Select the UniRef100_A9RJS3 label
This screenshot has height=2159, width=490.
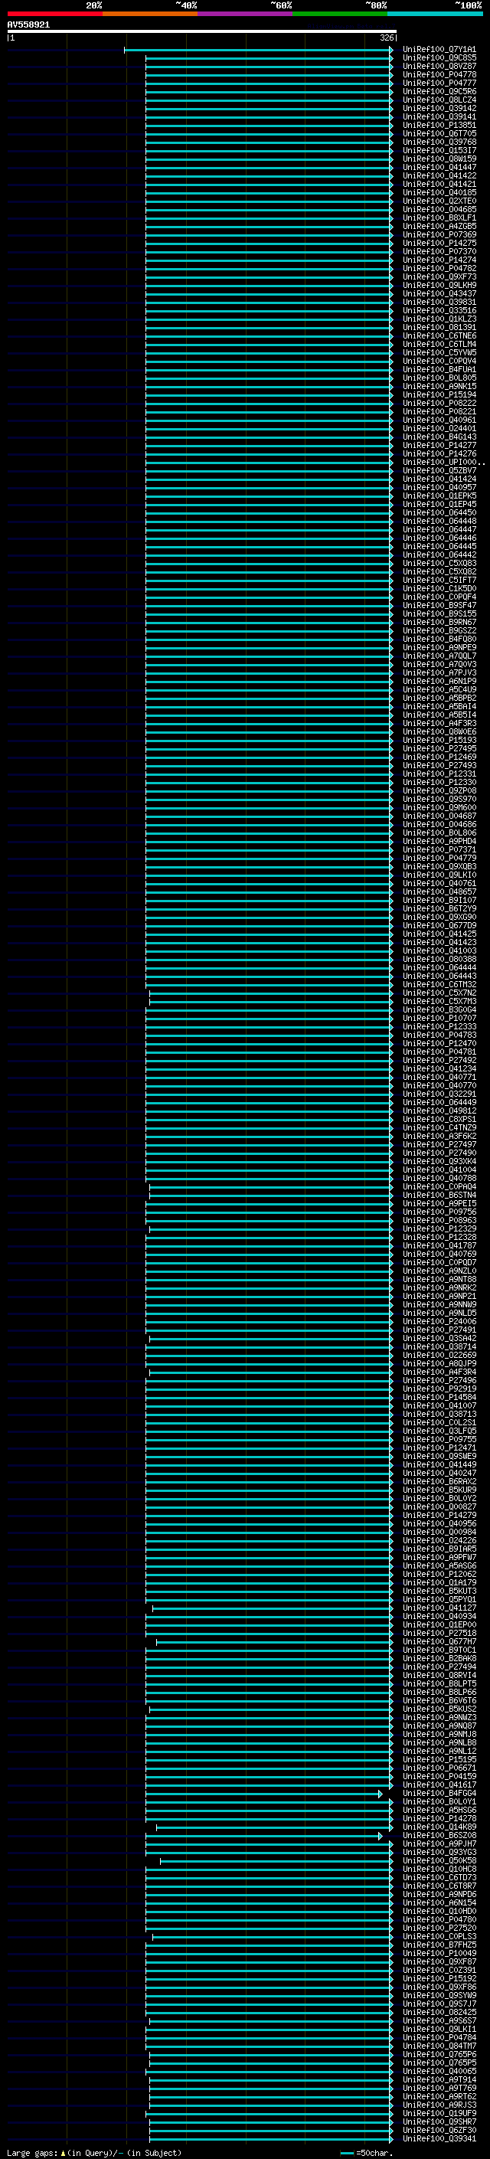point(439,2105)
